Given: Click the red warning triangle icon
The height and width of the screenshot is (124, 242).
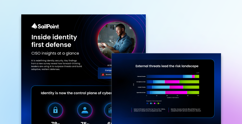Looking at the screenshot, I should tap(103, 74).
